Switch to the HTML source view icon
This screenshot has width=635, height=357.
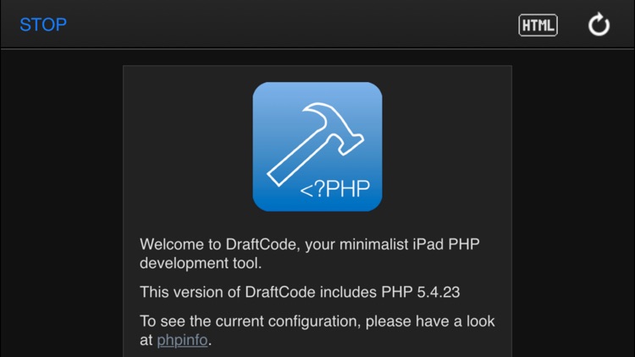[538, 25]
